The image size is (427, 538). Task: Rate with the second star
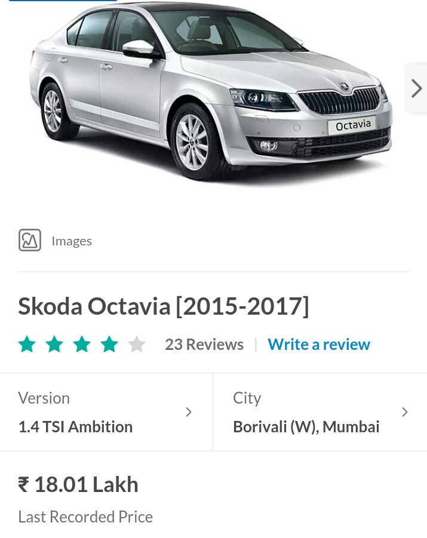pos(54,345)
